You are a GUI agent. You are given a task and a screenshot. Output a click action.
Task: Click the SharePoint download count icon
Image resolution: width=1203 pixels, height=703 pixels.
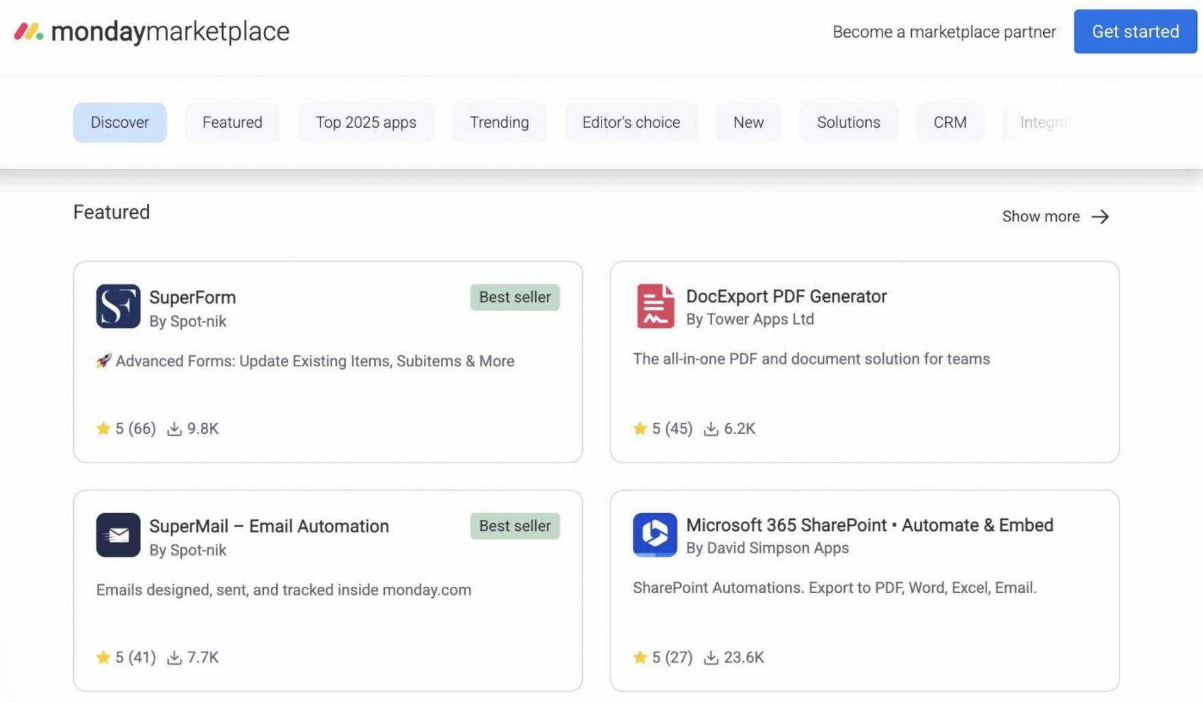[x=711, y=657]
